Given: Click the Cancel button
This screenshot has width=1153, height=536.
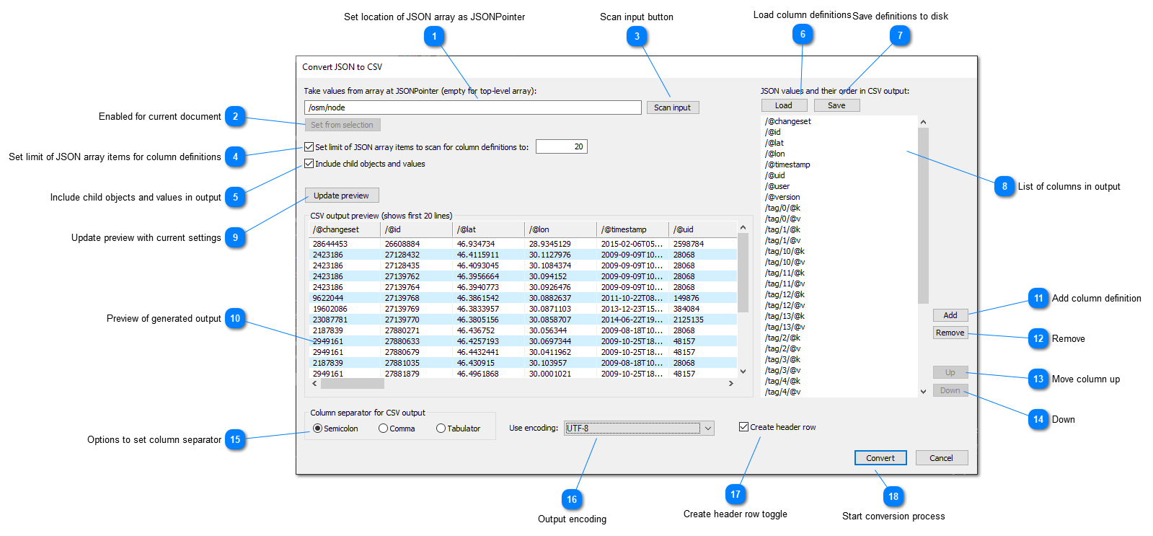Looking at the screenshot, I should 941,458.
